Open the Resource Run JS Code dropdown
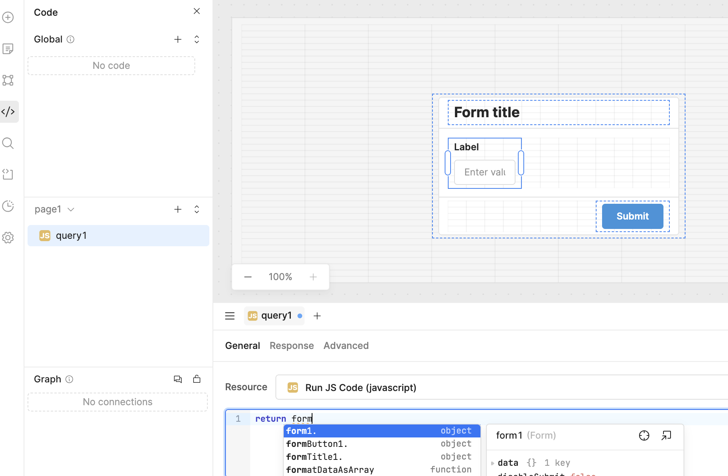Image resolution: width=728 pixels, height=476 pixels. 502,387
